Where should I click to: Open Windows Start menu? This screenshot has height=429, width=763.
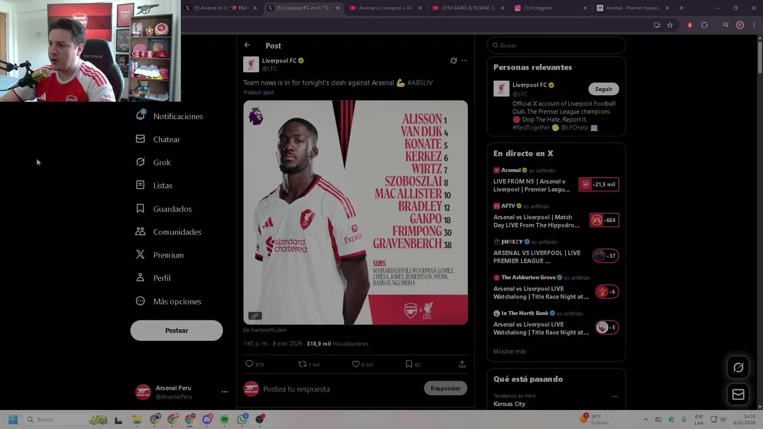click(x=13, y=419)
